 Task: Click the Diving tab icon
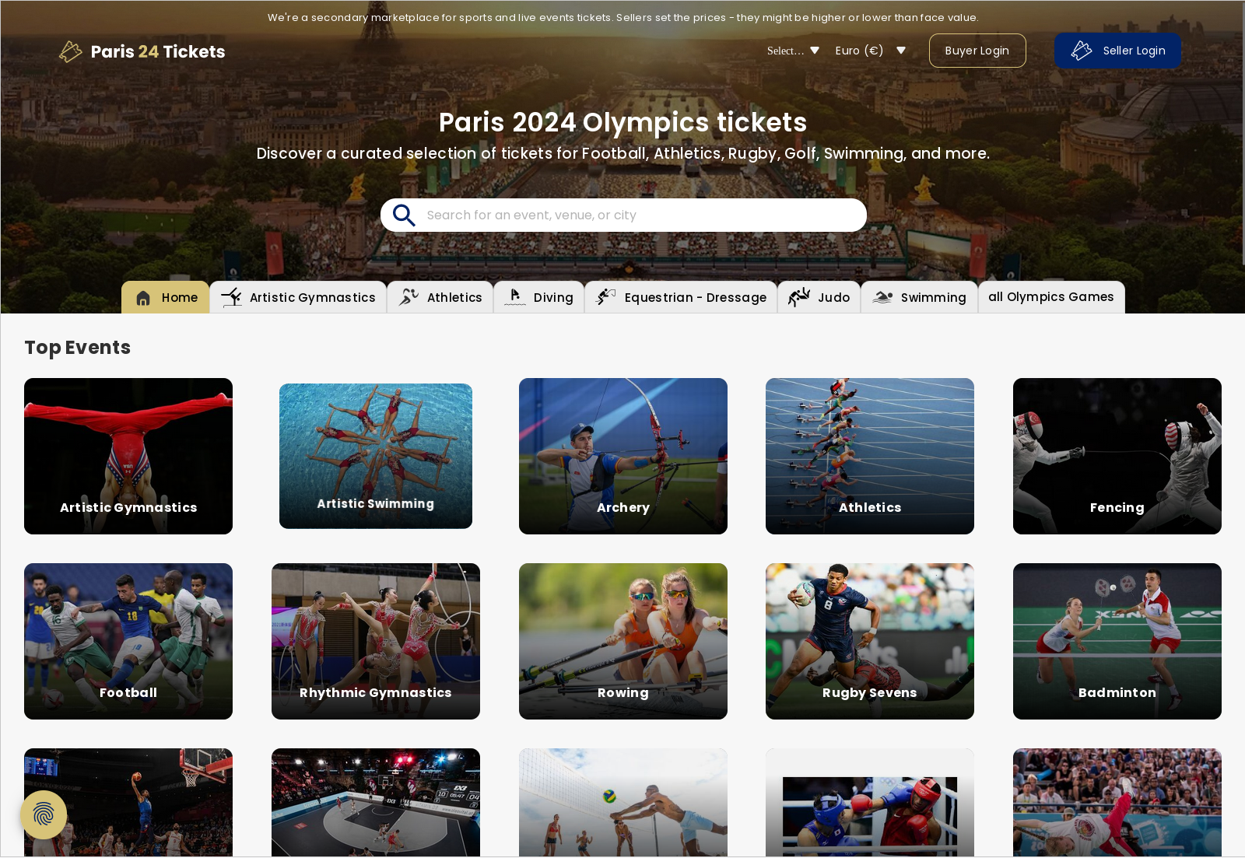pyautogui.click(x=515, y=297)
